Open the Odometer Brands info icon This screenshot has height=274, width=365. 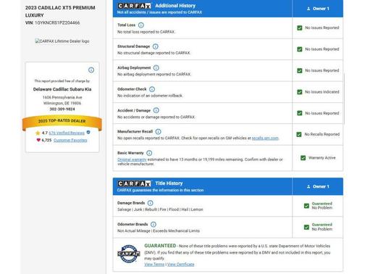[154, 225]
